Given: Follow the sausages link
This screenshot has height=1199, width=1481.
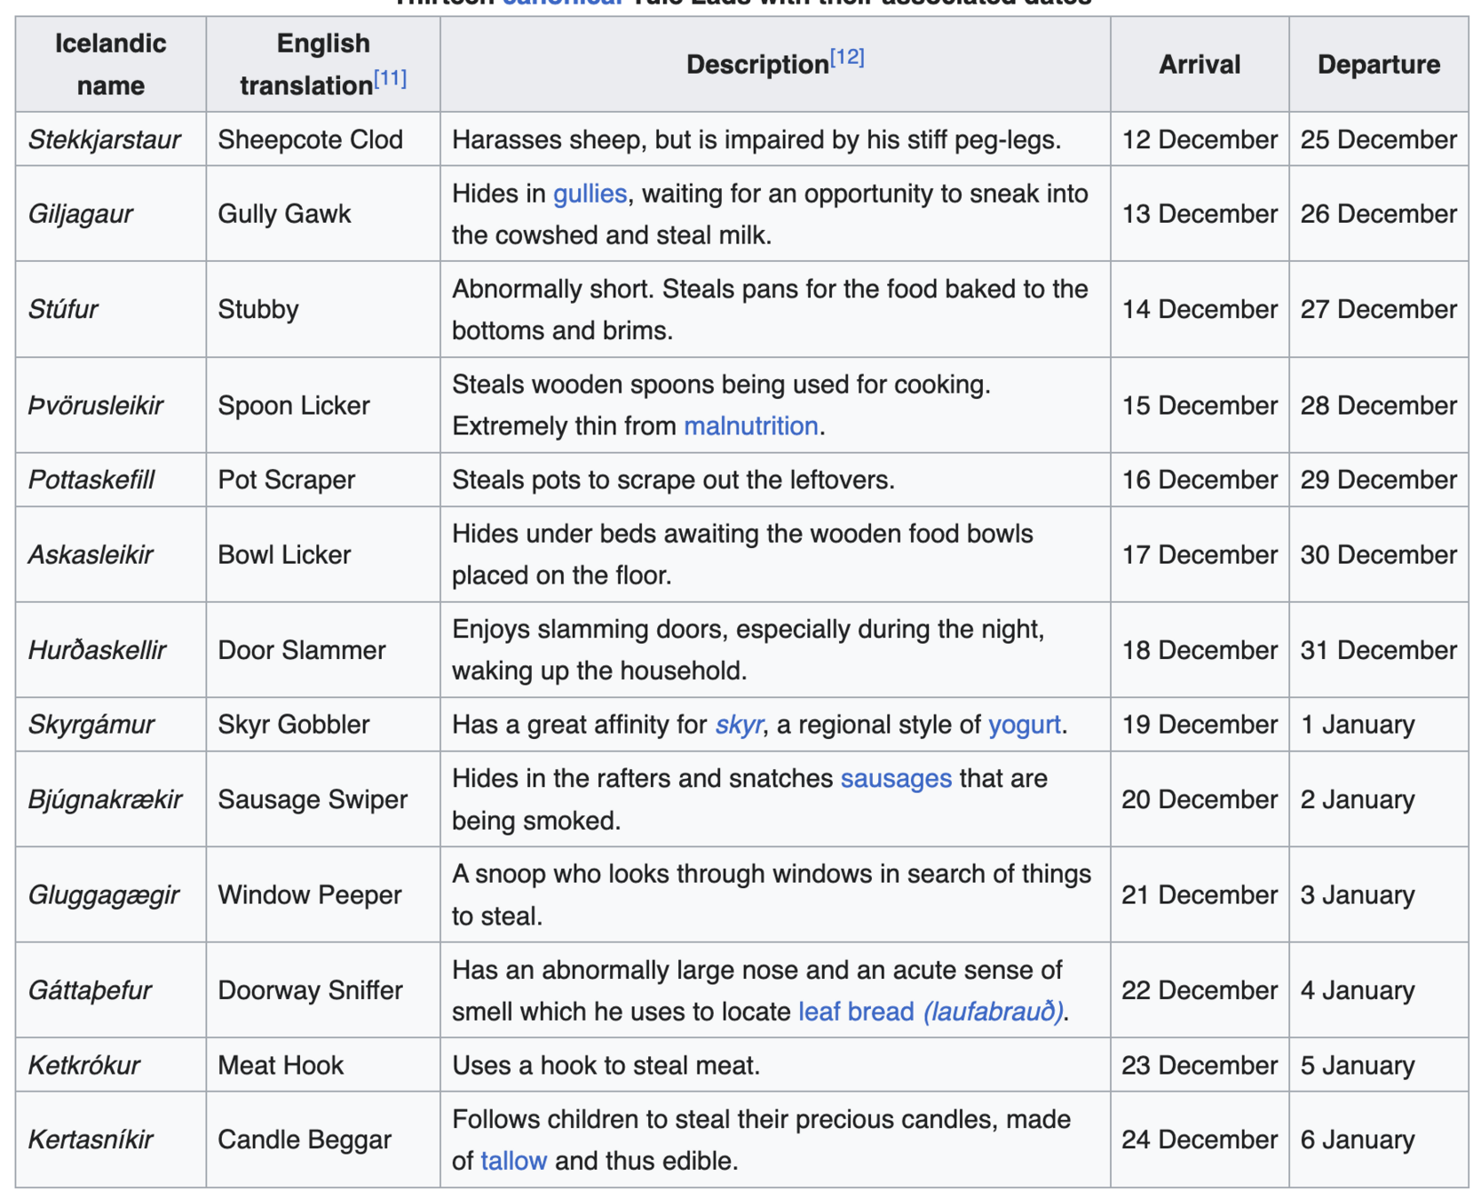Looking at the screenshot, I should pyautogui.click(x=896, y=779).
